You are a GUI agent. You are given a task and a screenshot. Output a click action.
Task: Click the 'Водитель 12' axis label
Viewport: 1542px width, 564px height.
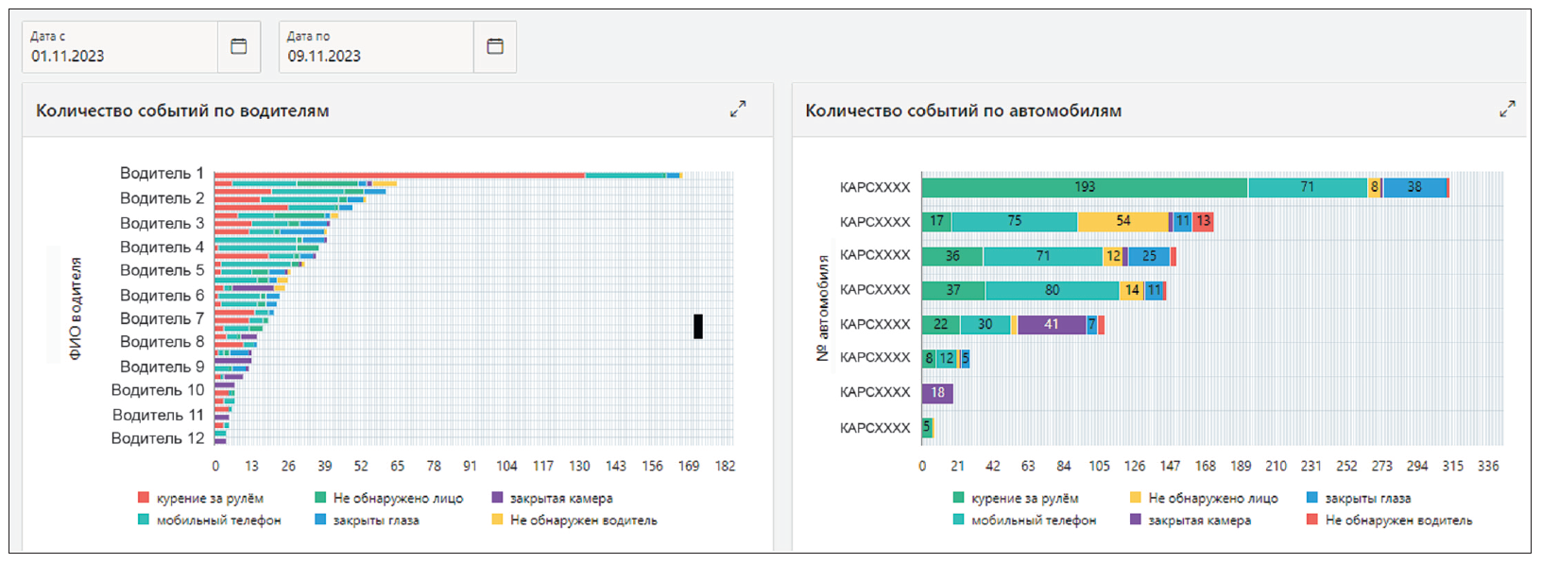coord(158,437)
